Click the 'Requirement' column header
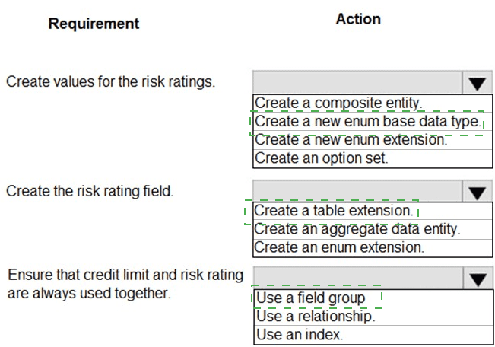This screenshot has height=347, width=495. 94,24
